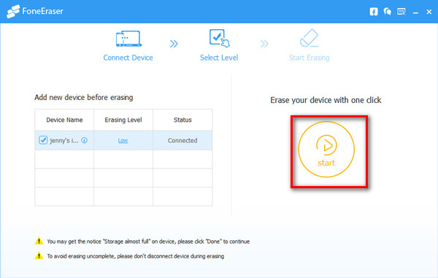
Task: Click the Connect Device step icon
Action: [128, 39]
